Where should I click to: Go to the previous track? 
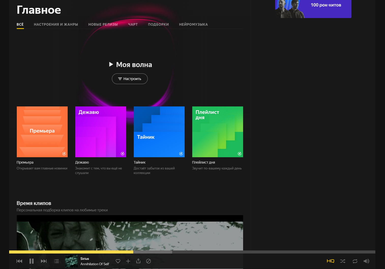pyautogui.click(x=19, y=261)
